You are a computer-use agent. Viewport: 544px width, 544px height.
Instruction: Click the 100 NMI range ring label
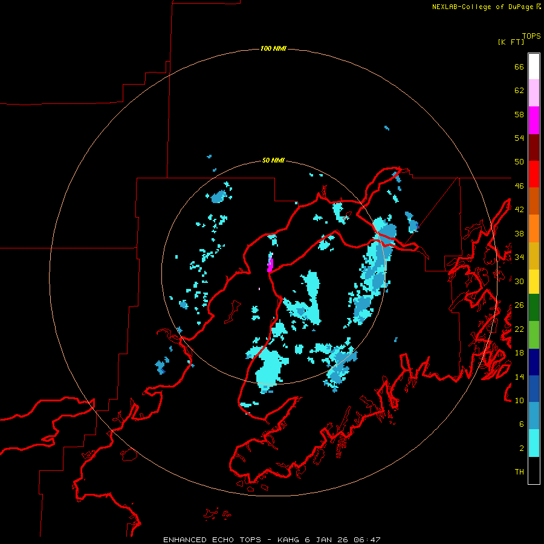coord(273,48)
